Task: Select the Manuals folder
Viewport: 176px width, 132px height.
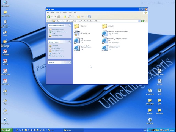Action: 108,26
